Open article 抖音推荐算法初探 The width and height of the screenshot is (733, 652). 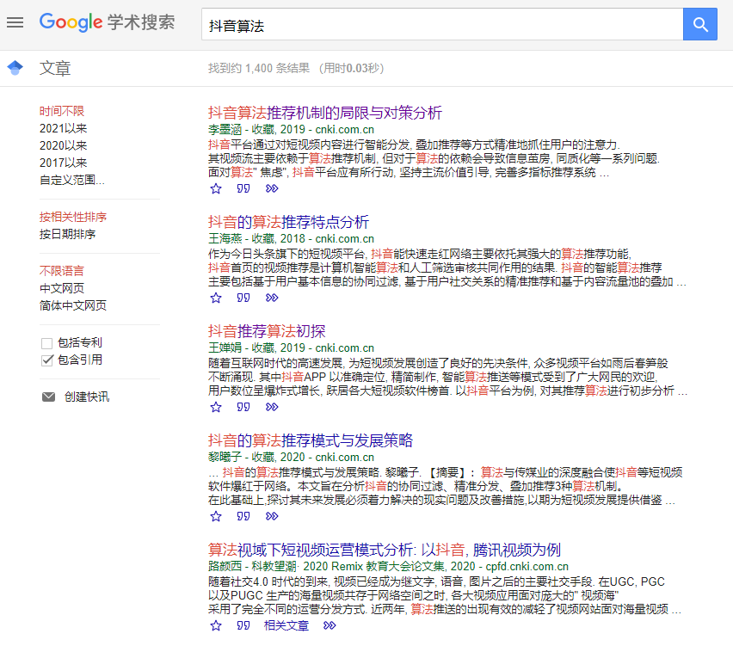267,331
